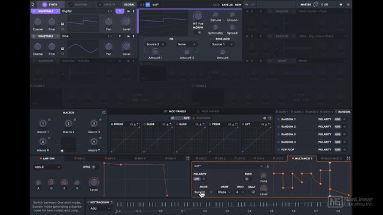
Task: Set Random 1 polarity to UNI
Action: pyautogui.click(x=338, y=119)
